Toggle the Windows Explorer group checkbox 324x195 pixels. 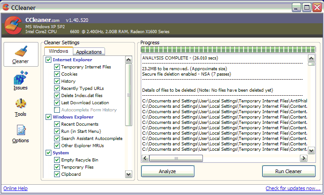[48, 117]
